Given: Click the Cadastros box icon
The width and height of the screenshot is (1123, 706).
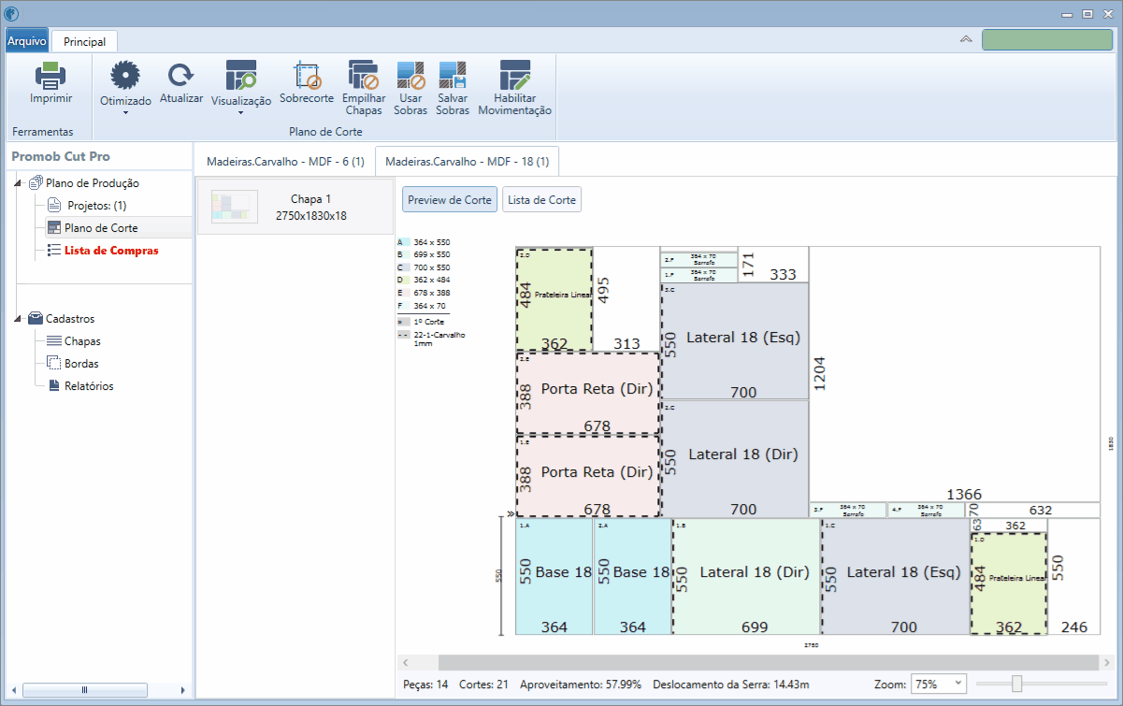Looking at the screenshot, I should tap(36, 319).
